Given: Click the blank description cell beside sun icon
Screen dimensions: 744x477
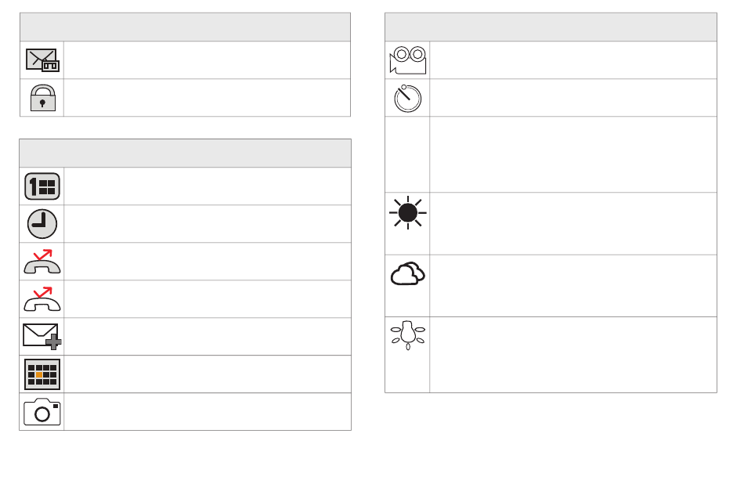Looking at the screenshot, I should (573, 223).
